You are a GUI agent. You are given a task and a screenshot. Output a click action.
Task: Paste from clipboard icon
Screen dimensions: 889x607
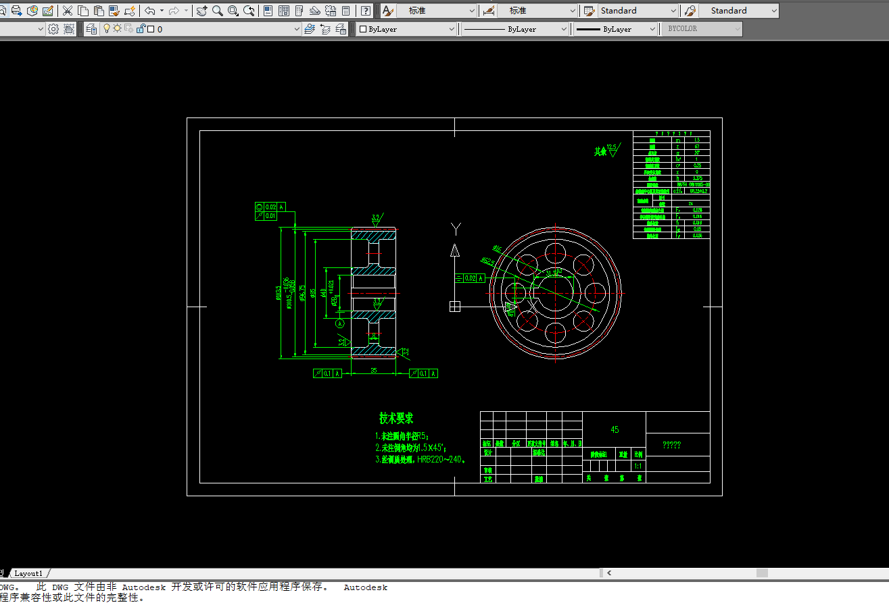[99, 11]
